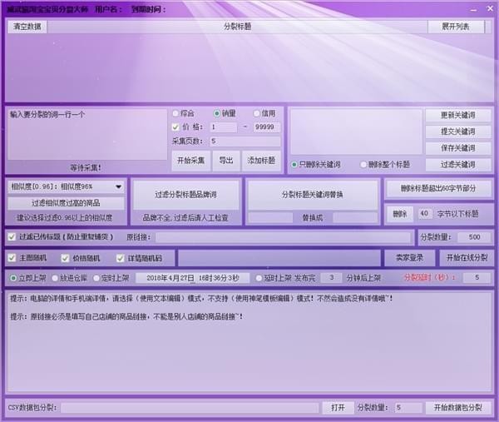Select the 信用 radio option
Image resolution: width=499 pixels, height=422 pixels.
pos(257,113)
